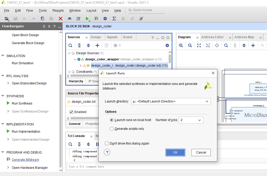This screenshot has height=176, width=267.
Task: Click the sigma Reports icon in toolbar
Action: click(x=114, y=19)
